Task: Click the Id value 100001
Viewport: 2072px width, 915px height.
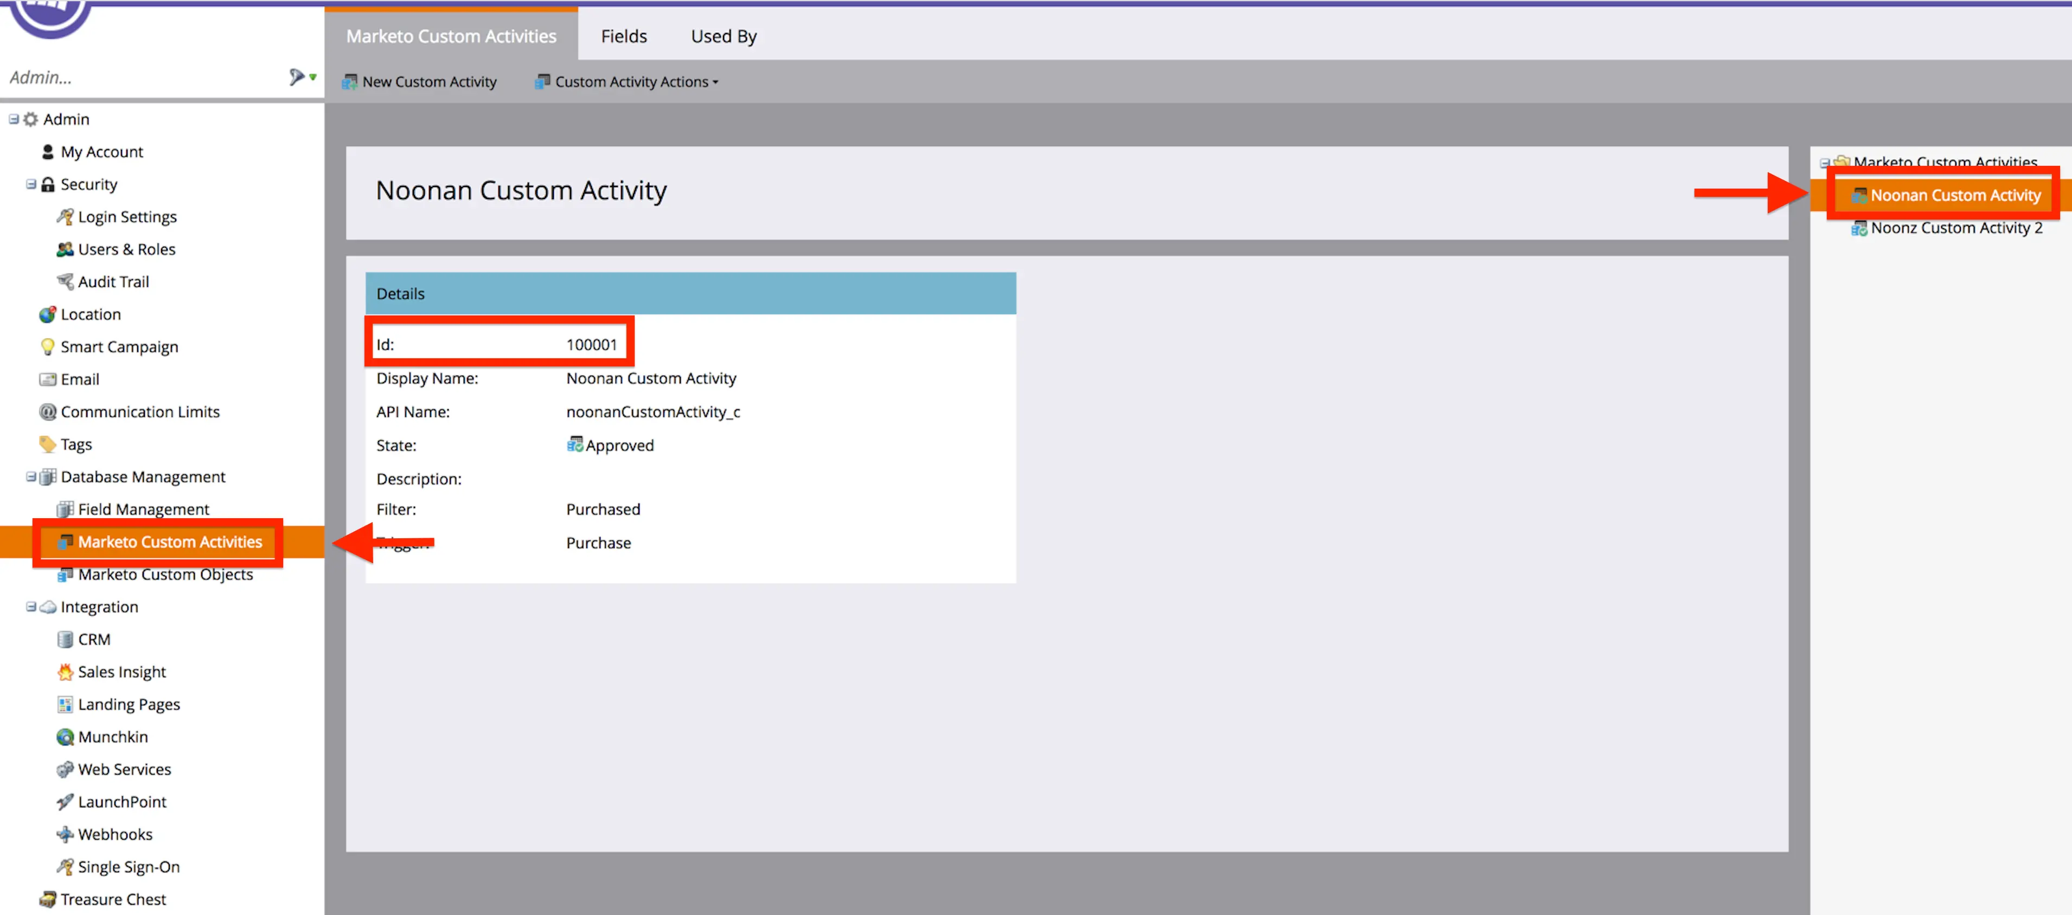Action: [591, 344]
